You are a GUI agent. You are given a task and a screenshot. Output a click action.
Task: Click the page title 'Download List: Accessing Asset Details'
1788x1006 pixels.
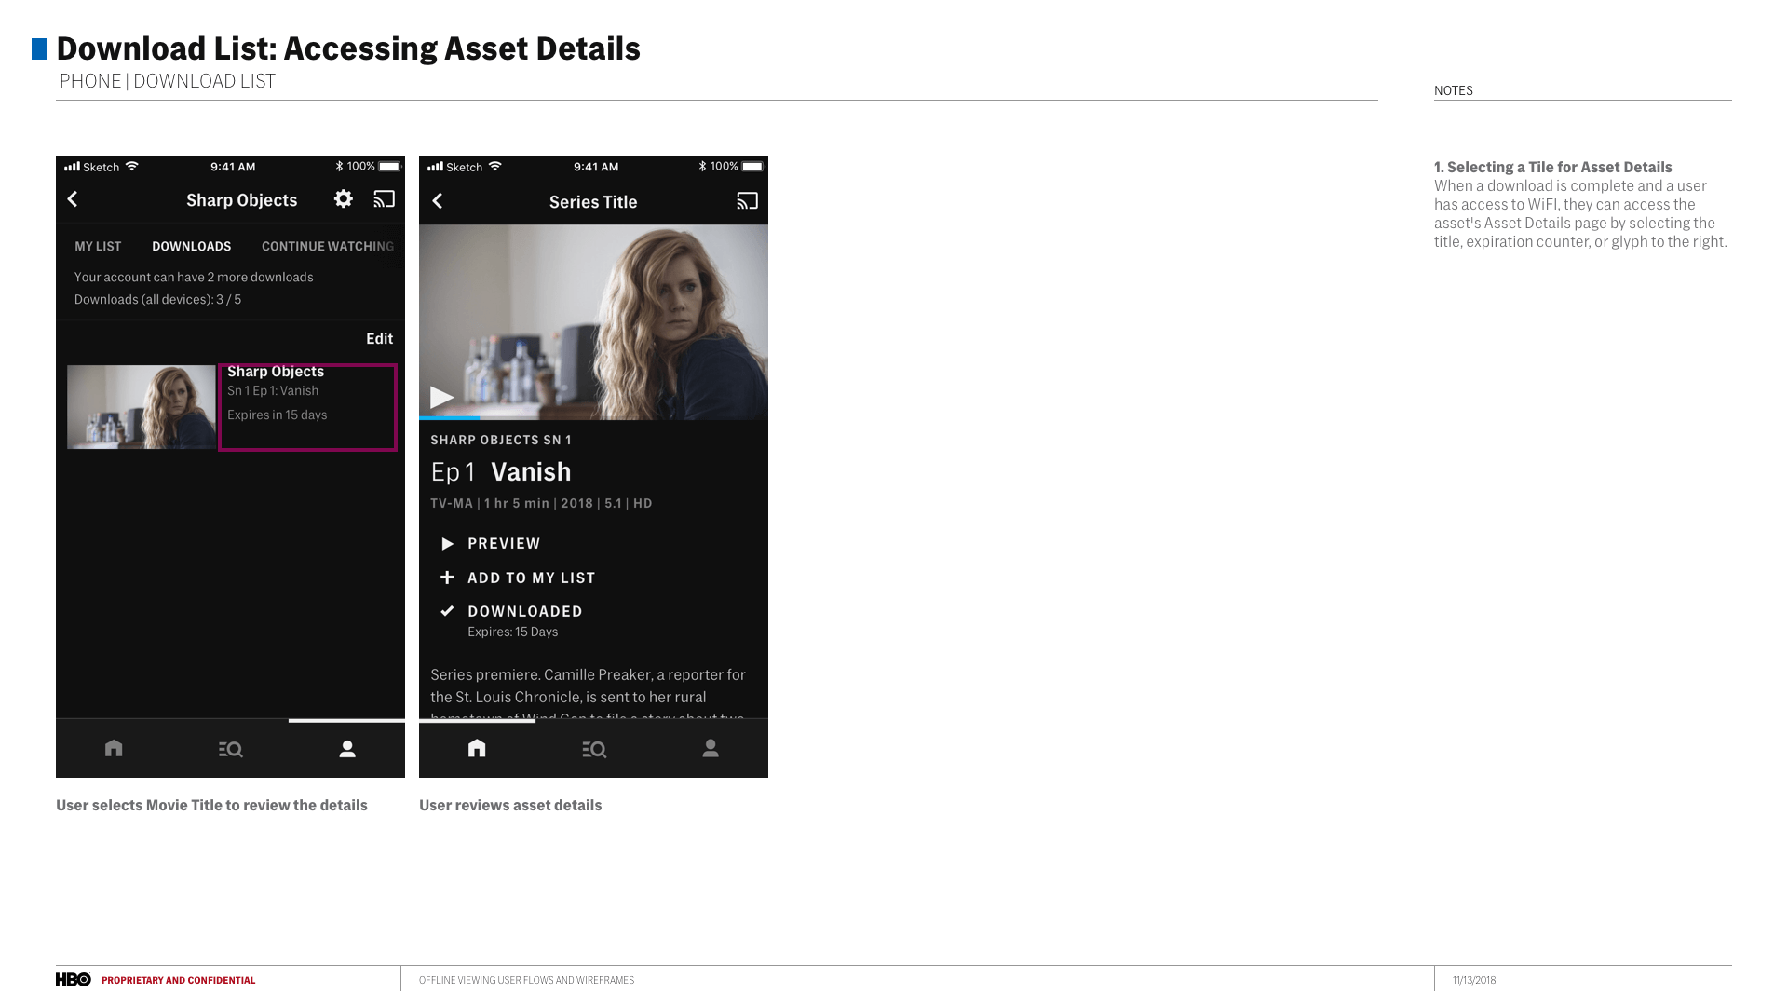(348, 48)
